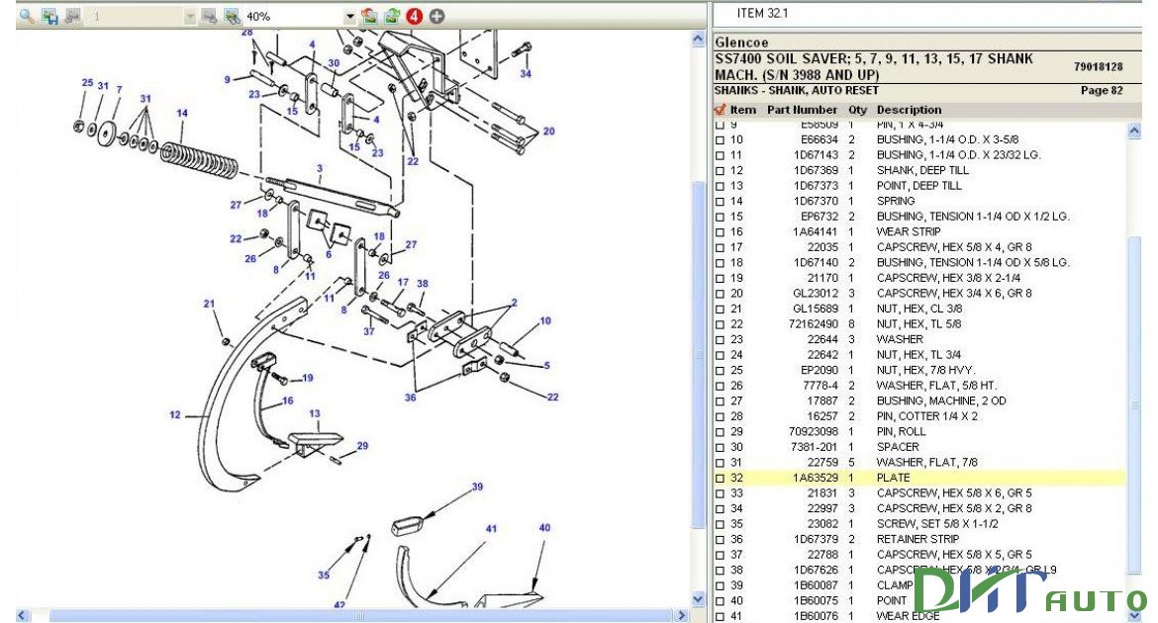Tick checkbox for highlighted item 32 PLATE
Screen dimensions: 1158x623
[721, 479]
